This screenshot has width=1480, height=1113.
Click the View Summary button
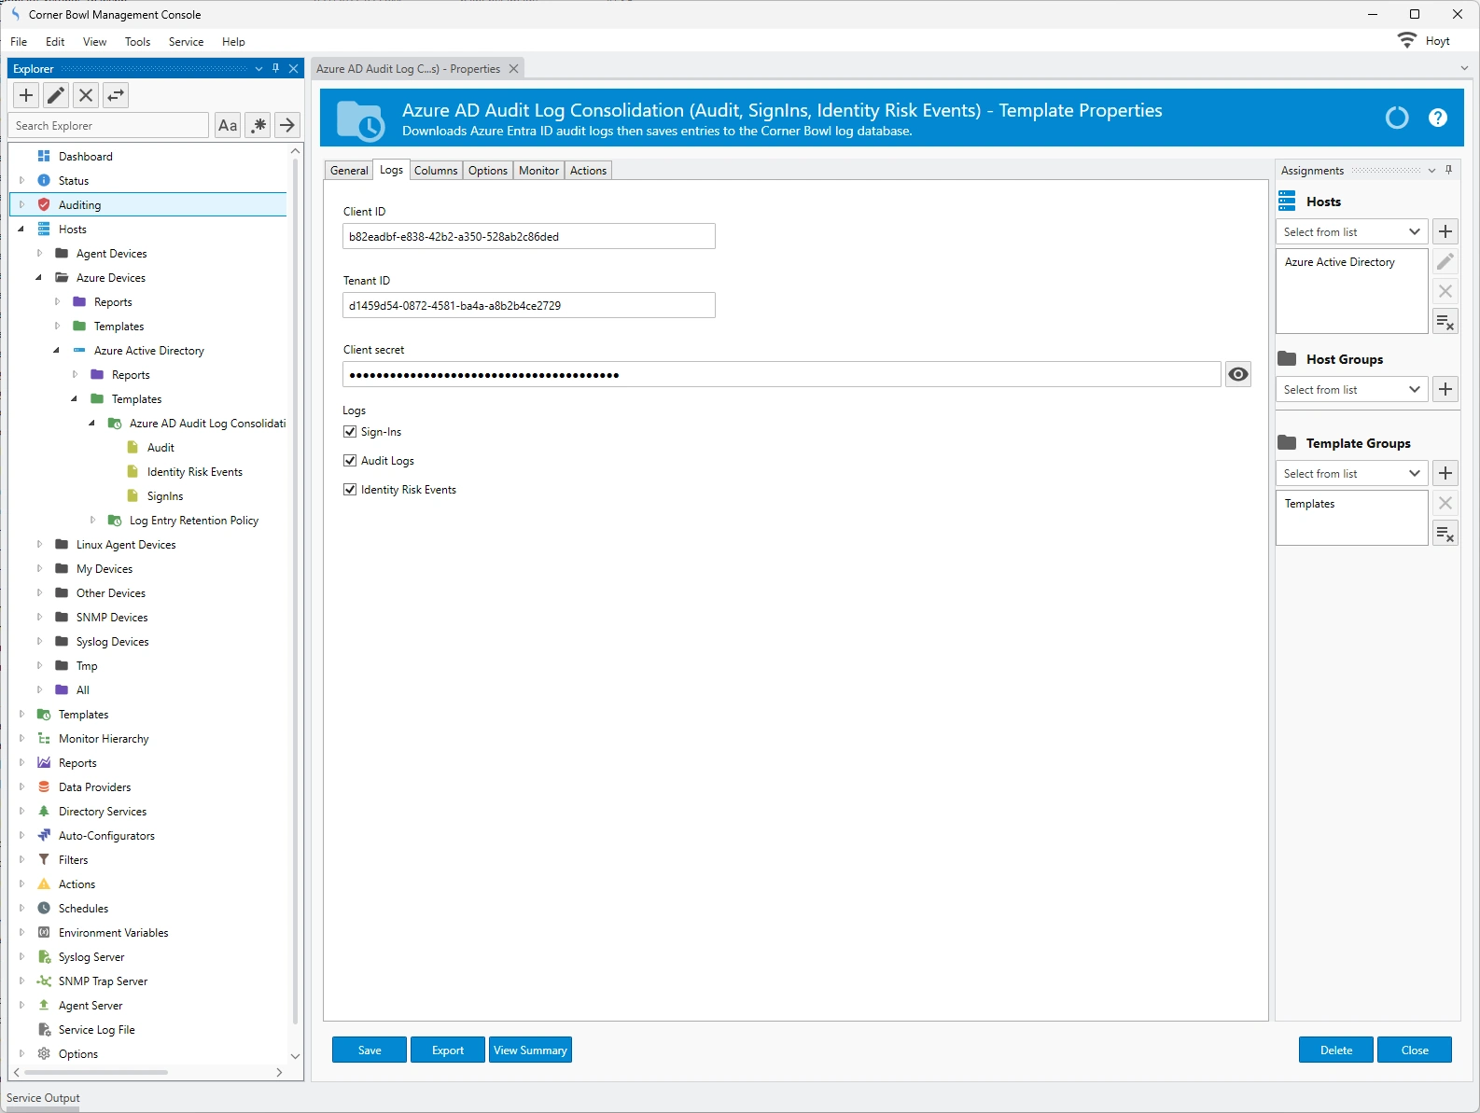[530, 1050]
